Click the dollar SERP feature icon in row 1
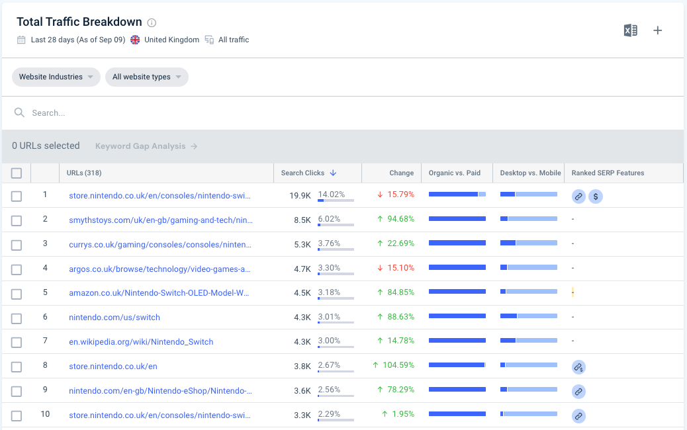 tap(596, 196)
